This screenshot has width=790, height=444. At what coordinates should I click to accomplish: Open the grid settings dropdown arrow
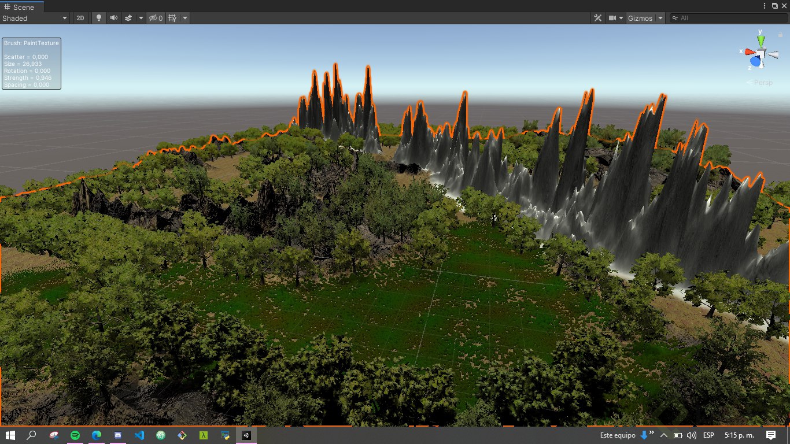[x=185, y=18]
